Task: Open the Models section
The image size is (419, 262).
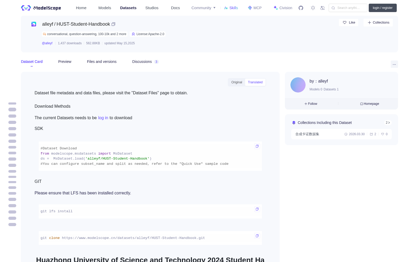Action: pyautogui.click(x=105, y=8)
